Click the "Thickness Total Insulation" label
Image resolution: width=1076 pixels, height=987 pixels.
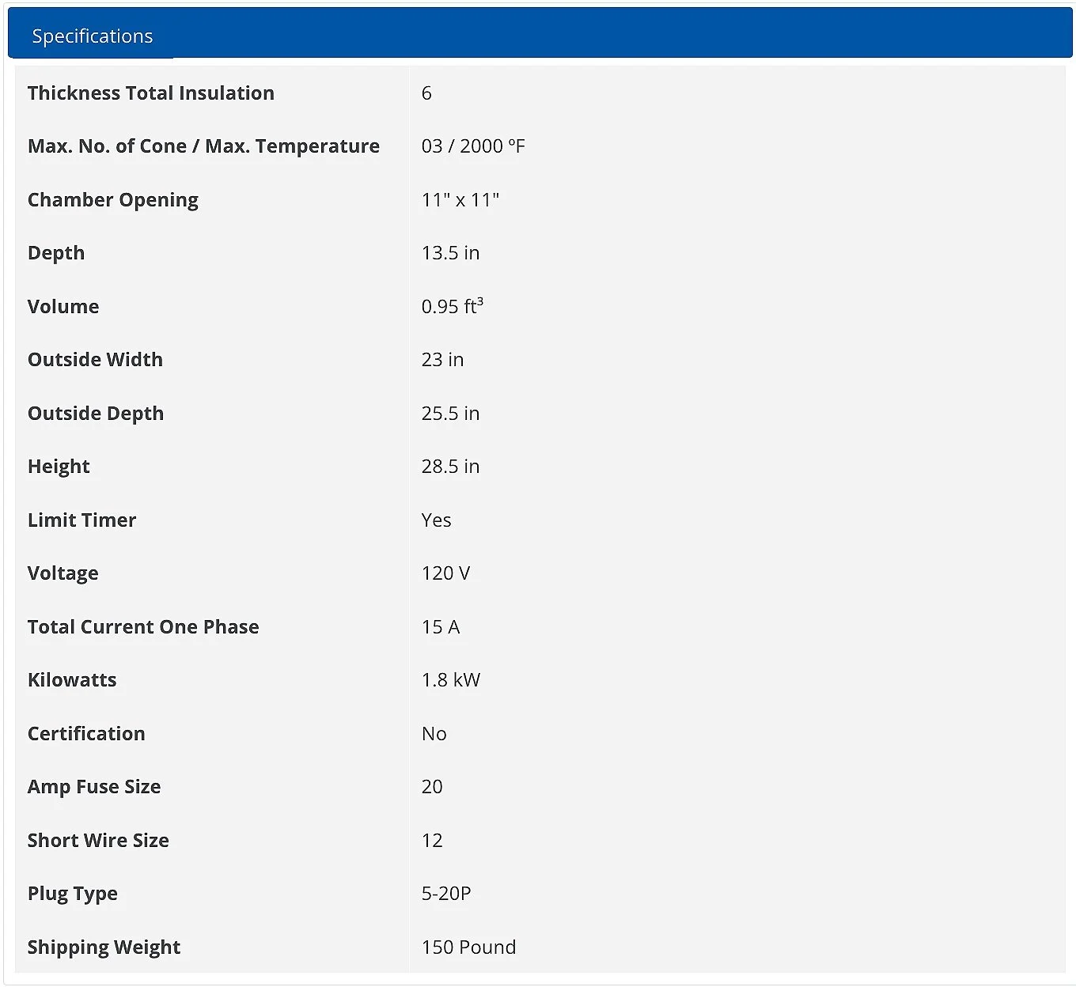tap(151, 93)
